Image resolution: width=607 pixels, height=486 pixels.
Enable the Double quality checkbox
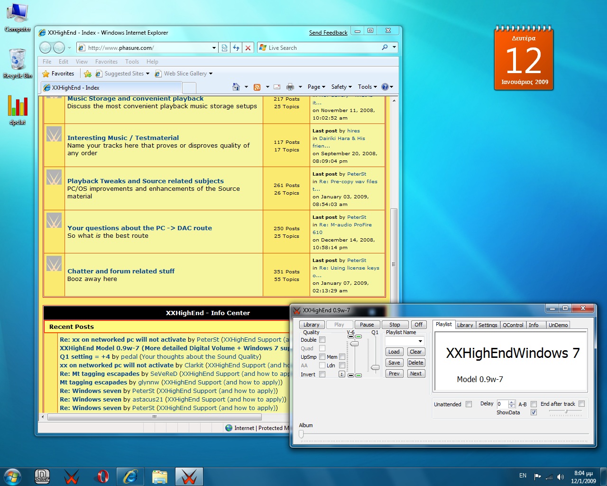click(x=322, y=340)
